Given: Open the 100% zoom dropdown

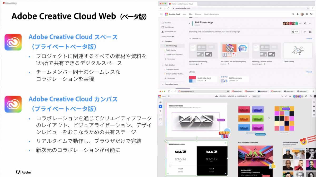Looking at the screenshot, I should [x=256, y=96].
